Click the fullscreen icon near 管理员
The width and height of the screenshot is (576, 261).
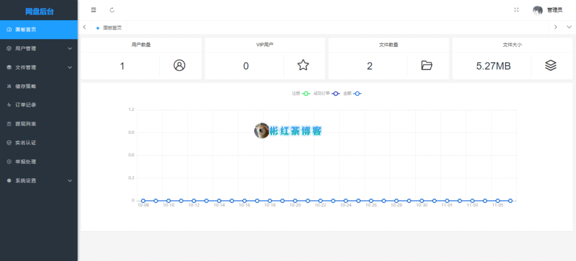pos(516,10)
